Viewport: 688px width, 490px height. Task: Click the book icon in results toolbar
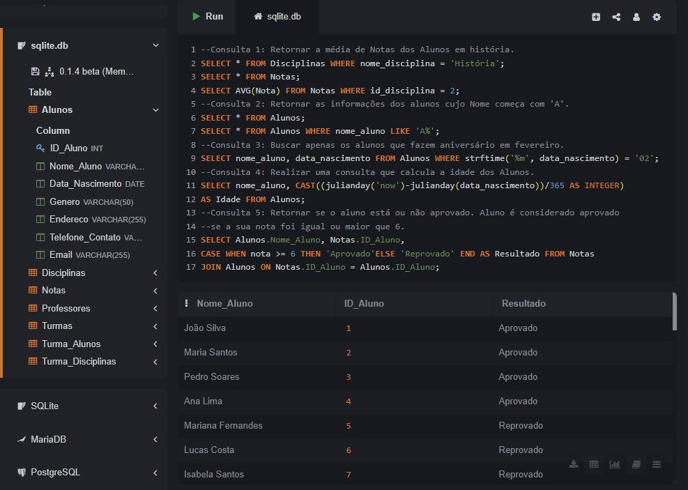coord(636,464)
